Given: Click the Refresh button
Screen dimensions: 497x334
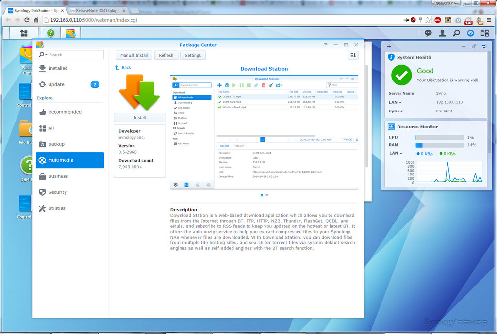Looking at the screenshot, I should 166,55.
